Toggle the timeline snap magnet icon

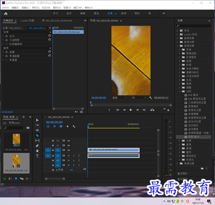click(54, 127)
